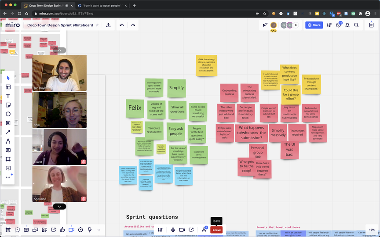Collapse the bottom toolbar with double chevron
This screenshot has height=237, width=380.
99,230
